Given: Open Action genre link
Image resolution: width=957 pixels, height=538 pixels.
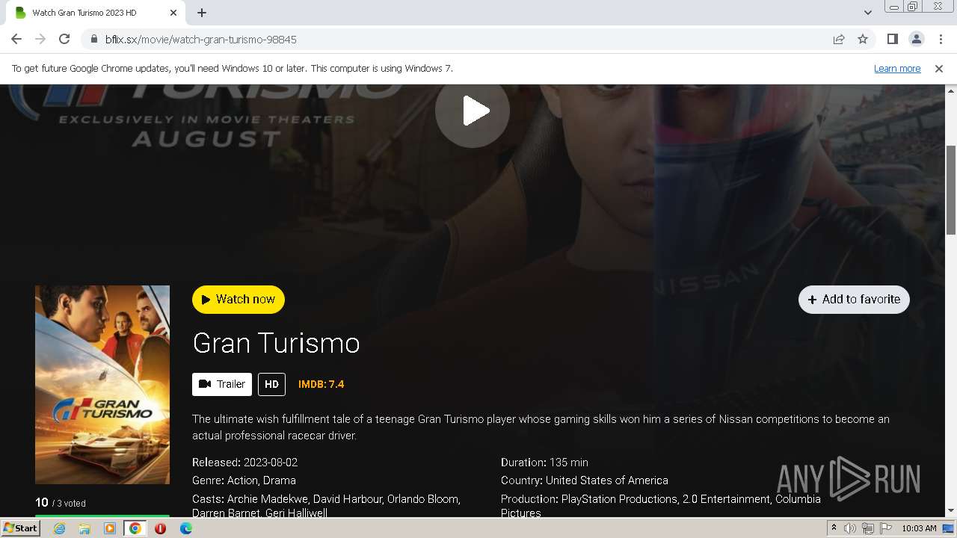Looking at the screenshot, I should pyautogui.click(x=242, y=480).
